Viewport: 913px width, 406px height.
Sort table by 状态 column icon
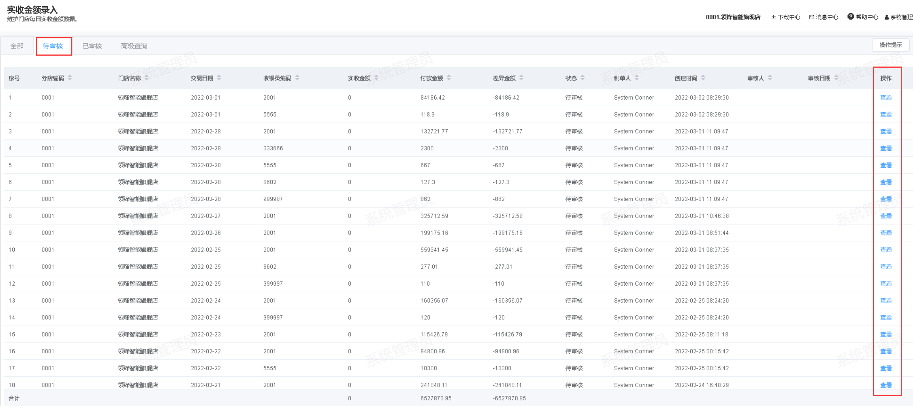(582, 78)
